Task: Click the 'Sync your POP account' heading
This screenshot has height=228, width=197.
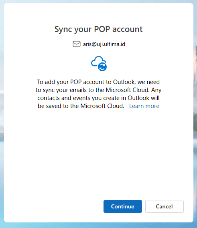Action: point(98,29)
